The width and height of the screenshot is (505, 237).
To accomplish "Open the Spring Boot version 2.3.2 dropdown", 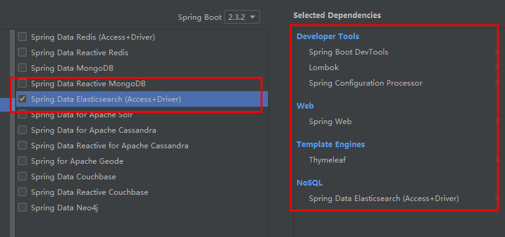I will pos(242,17).
